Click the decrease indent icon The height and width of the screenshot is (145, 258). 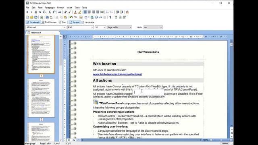click(117, 12)
